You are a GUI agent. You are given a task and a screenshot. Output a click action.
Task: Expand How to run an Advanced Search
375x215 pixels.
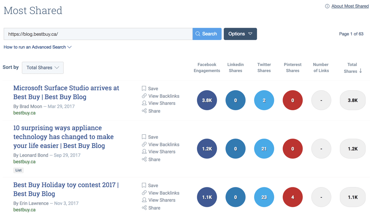click(38, 47)
